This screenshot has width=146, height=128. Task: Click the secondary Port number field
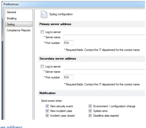(x=68, y=77)
